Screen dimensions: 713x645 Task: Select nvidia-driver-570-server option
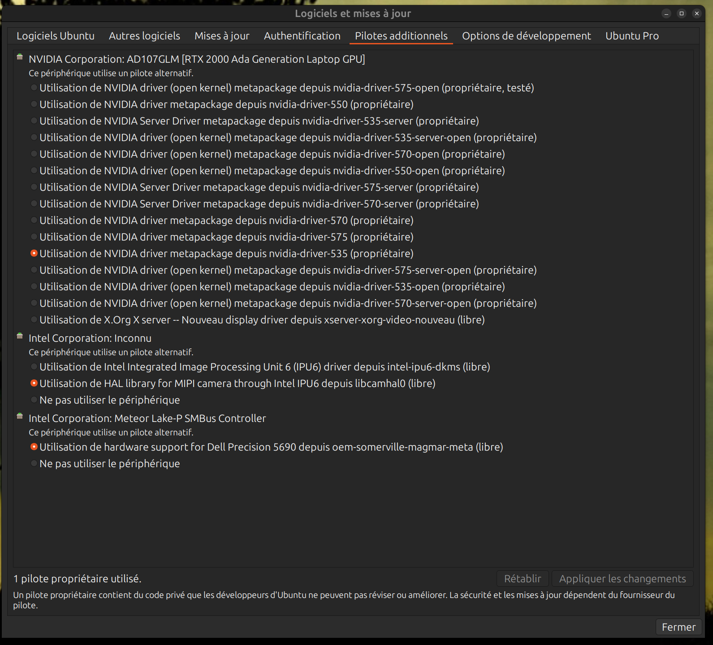pyautogui.click(x=34, y=204)
